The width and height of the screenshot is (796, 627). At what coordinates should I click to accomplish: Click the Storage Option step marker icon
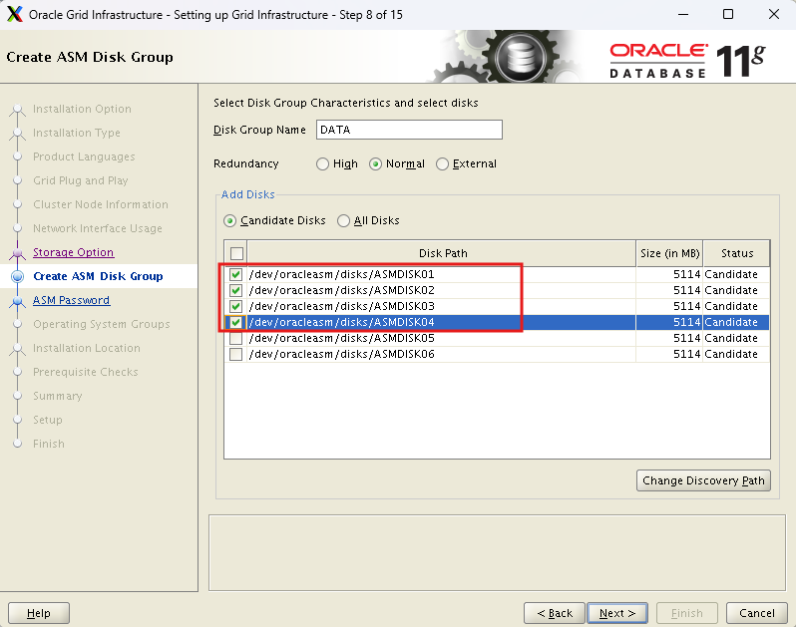coord(18,252)
